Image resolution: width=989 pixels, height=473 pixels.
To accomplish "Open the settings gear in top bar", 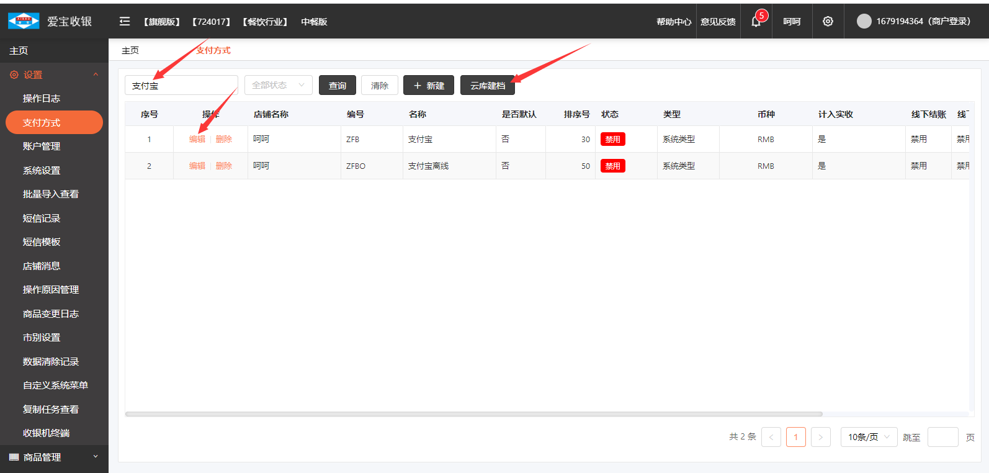I will pyautogui.click(x=828, y=22).
